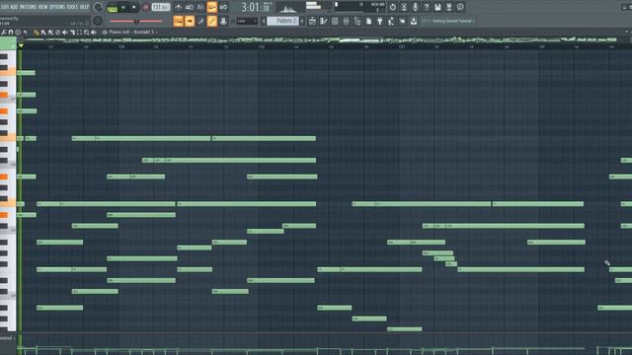The image size is (632, 355).
Task: Toggle wait for input before recording
Action: [x=190, y=7]
